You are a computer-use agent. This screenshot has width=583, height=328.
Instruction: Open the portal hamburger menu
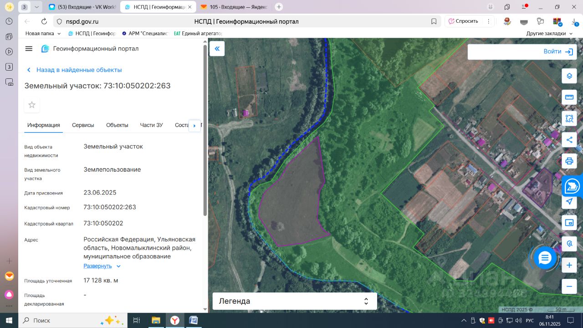coord(29,49)
